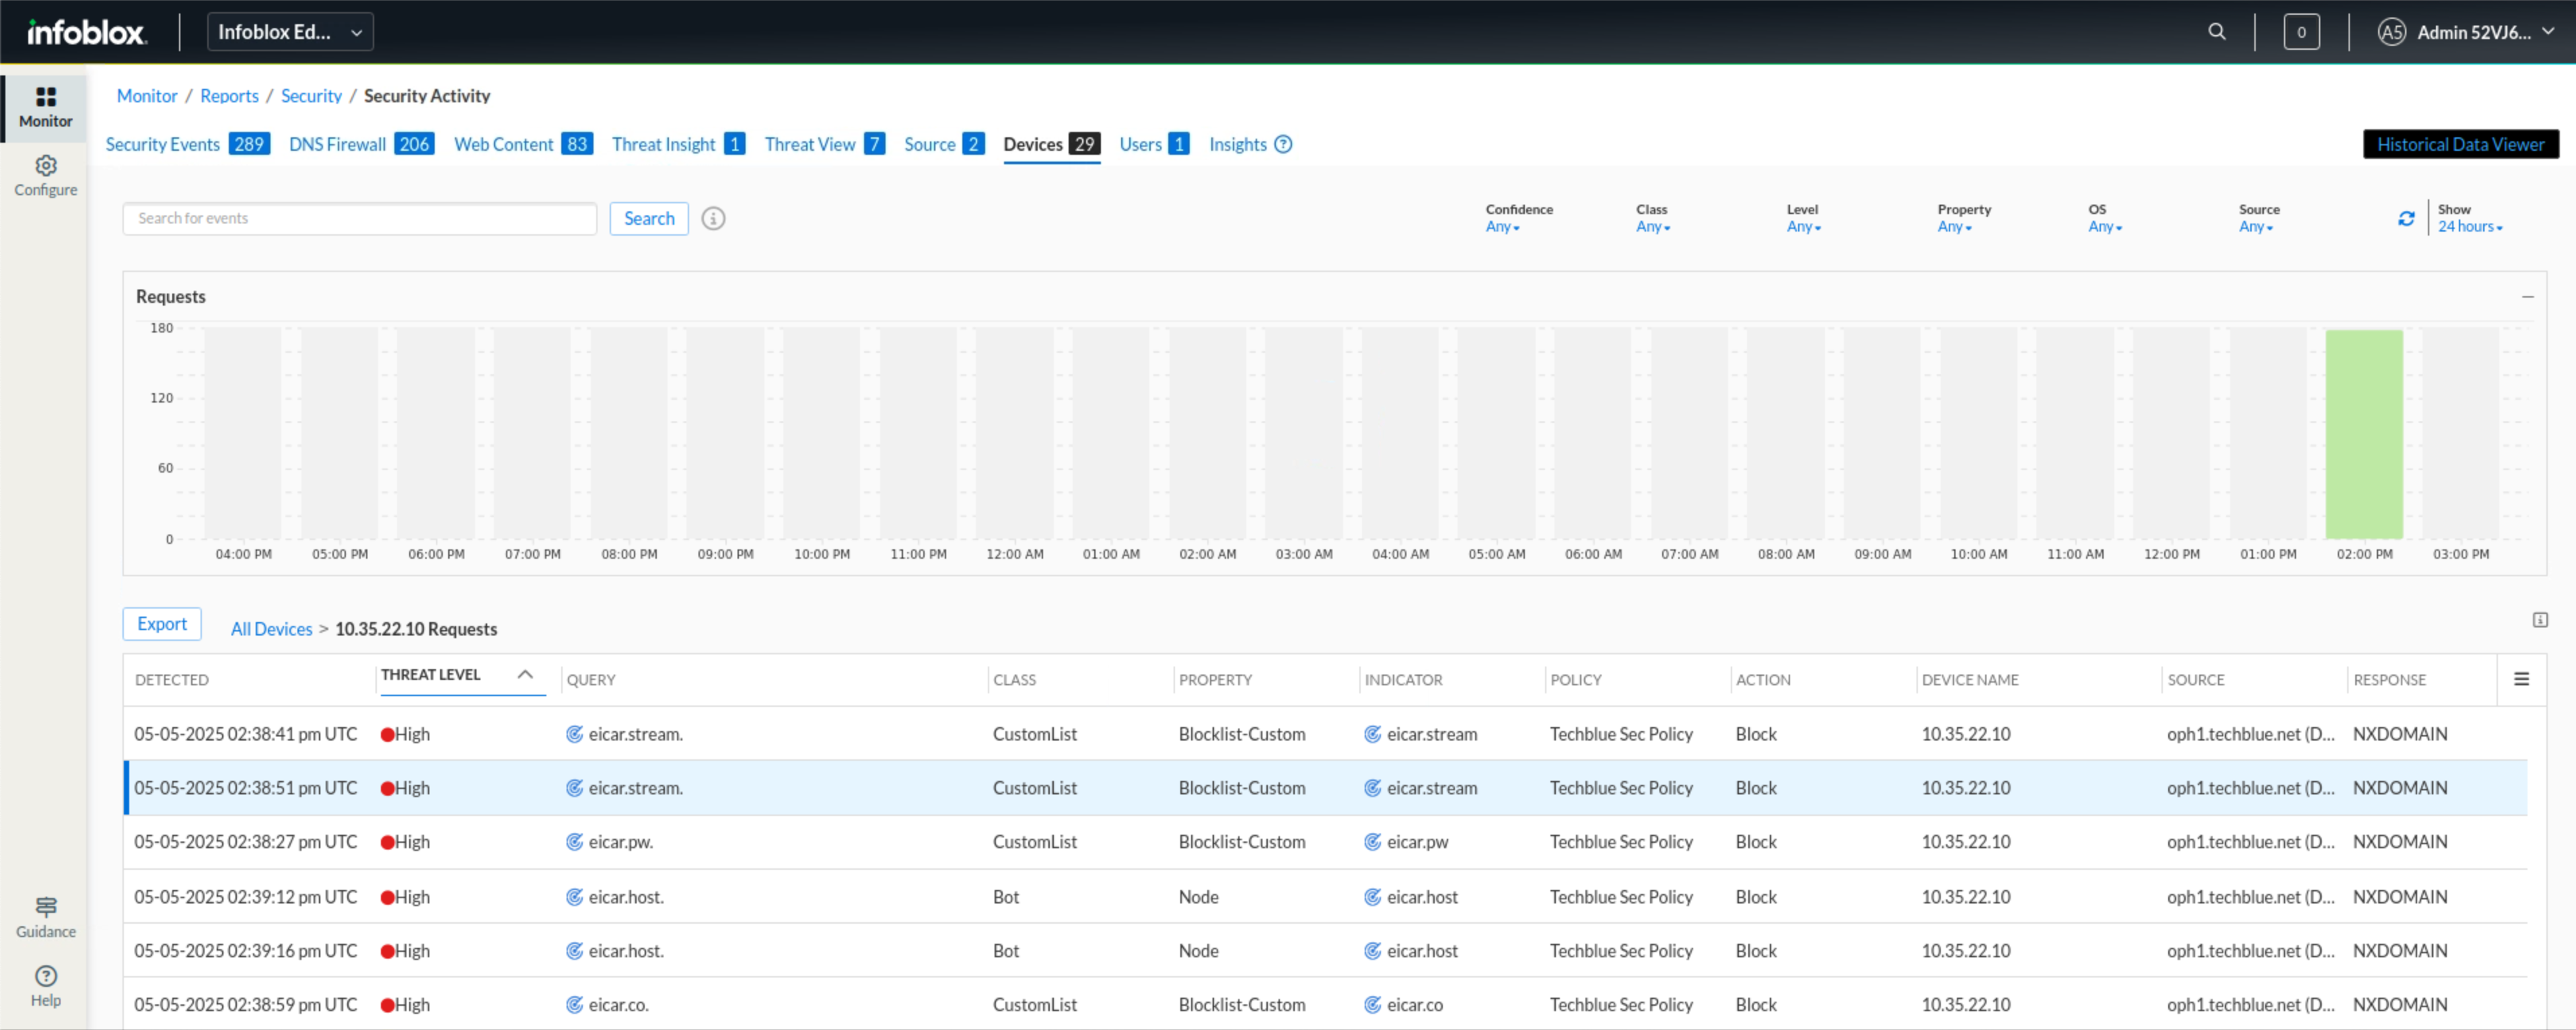Image resolution: width=2576 pixels, height=1030 pixels.
Task: Click the search magnifier icon in header
Action: (2216, 32)
